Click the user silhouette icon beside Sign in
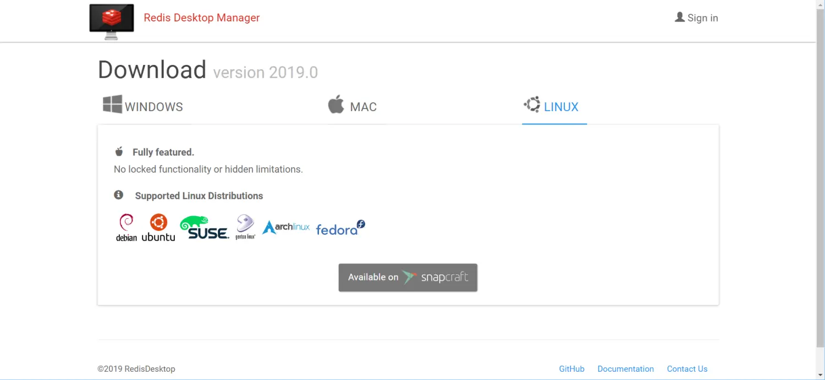 coord(680,17)
